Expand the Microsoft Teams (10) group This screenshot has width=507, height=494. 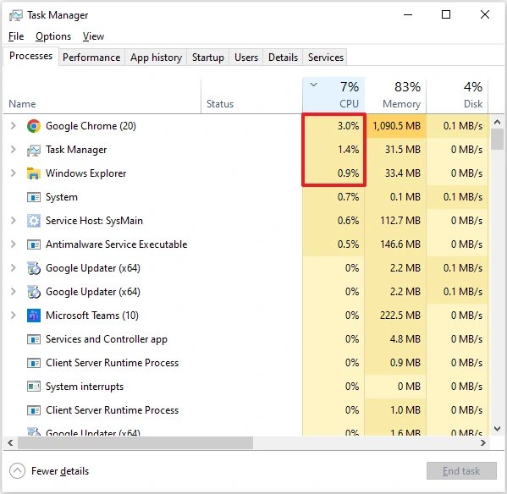tap(13, 316)
